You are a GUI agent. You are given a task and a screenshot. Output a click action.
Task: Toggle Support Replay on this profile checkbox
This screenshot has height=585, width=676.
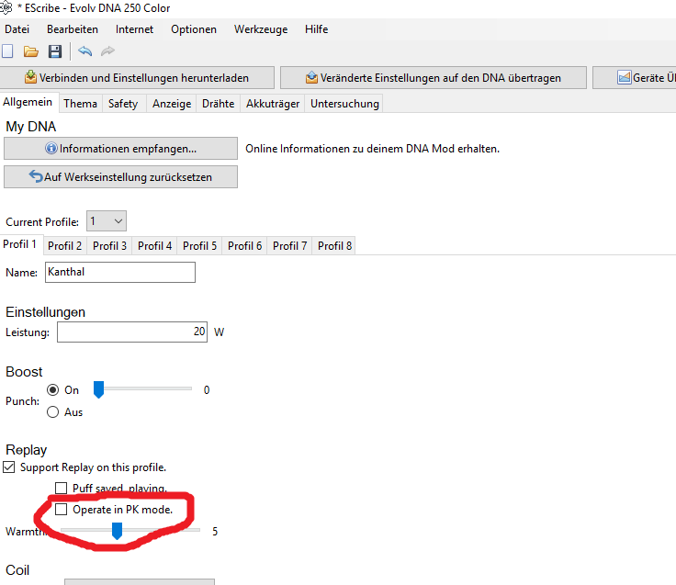click(x=9, y=467)
